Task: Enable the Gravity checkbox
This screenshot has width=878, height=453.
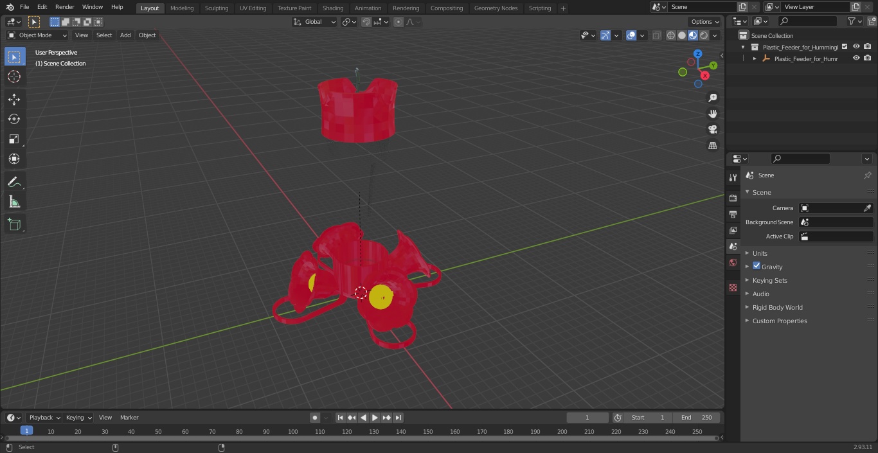Action: [x=757, y=266]
